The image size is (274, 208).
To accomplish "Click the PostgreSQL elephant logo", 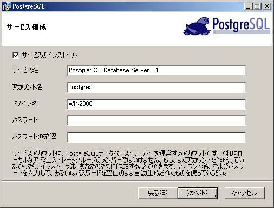I will [x=197, y=26].
